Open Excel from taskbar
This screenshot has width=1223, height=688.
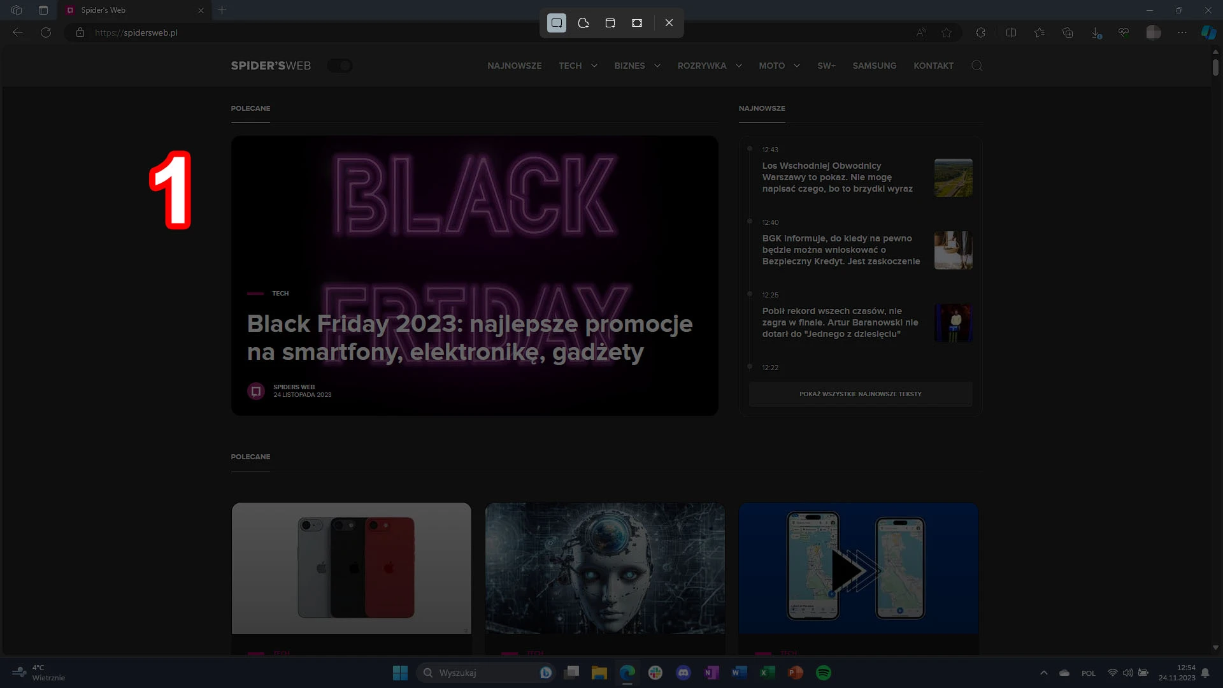pos(768,673)
